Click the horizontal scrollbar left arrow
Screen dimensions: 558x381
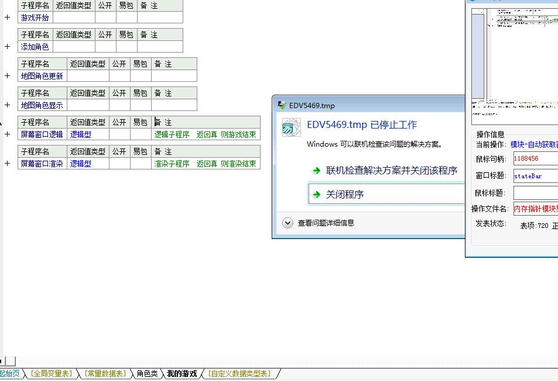click(1, 361)
